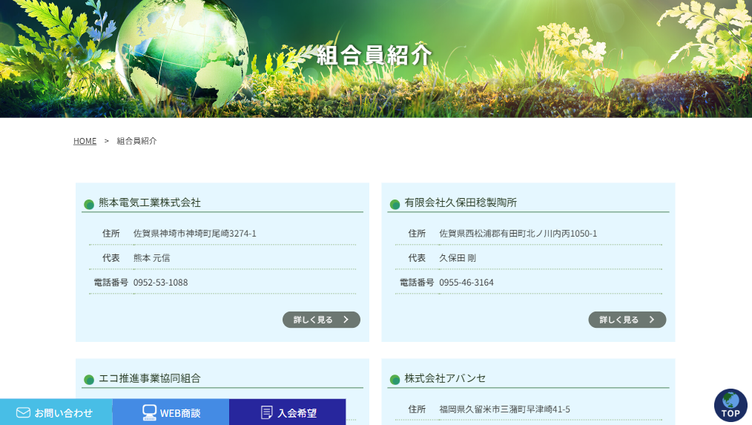Click the chevron arrow in the 熊本電気工業 詳しく見る button
Viewport: 752px width, 425px height.
pos(346,320)
